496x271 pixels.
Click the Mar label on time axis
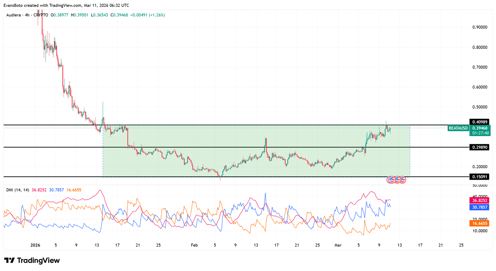338,245
